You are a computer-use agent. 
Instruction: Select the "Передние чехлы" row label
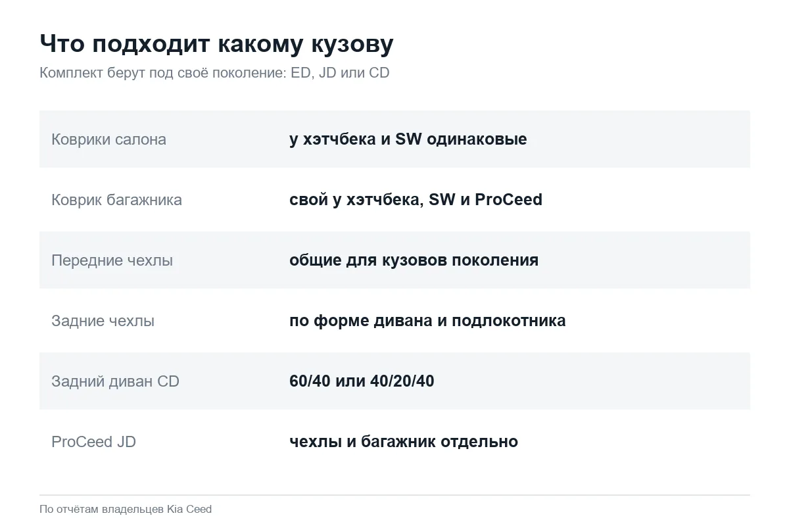click(112, 260)
